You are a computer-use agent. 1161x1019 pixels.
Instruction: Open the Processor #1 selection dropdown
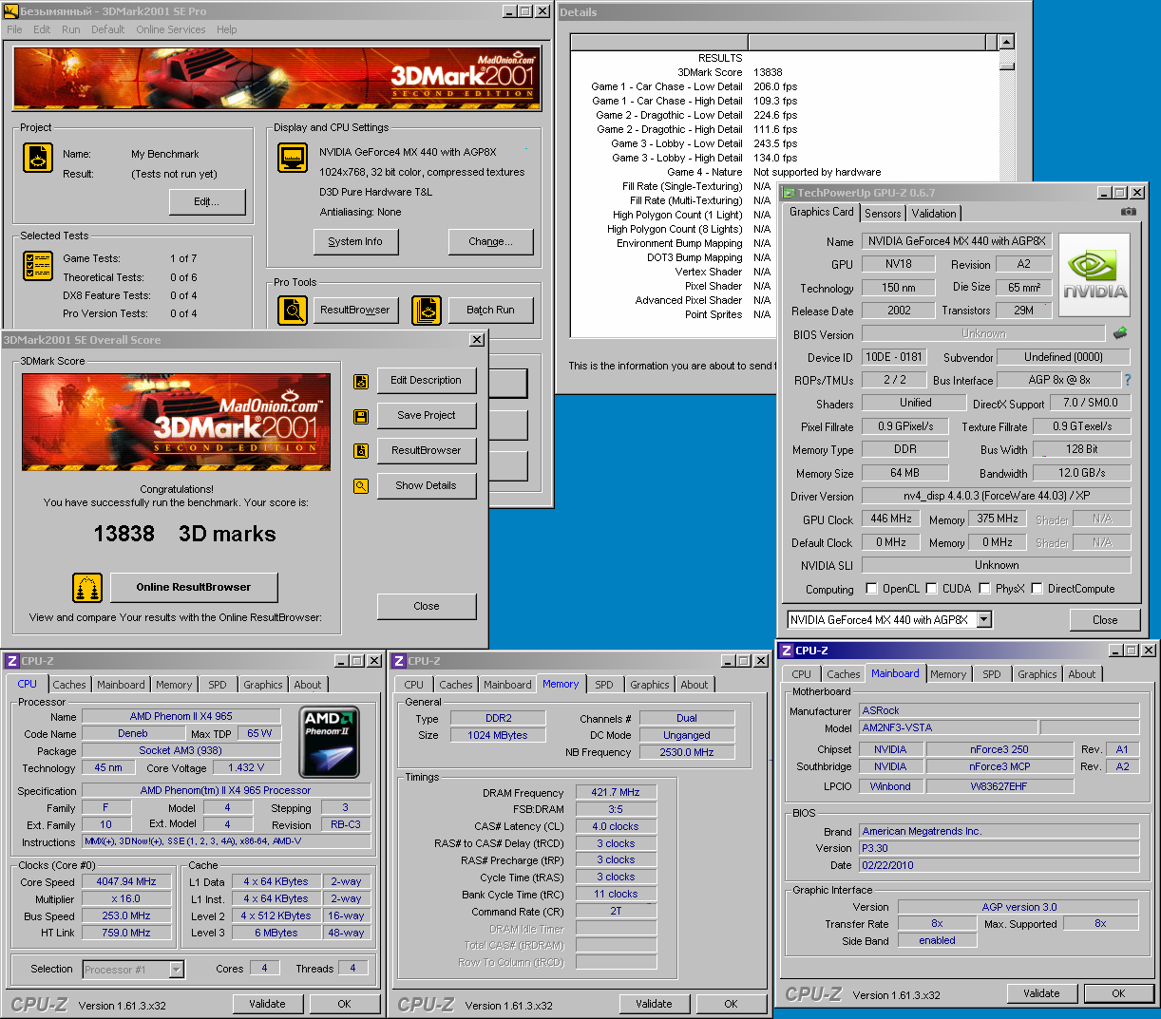click(x=176, y=970)
